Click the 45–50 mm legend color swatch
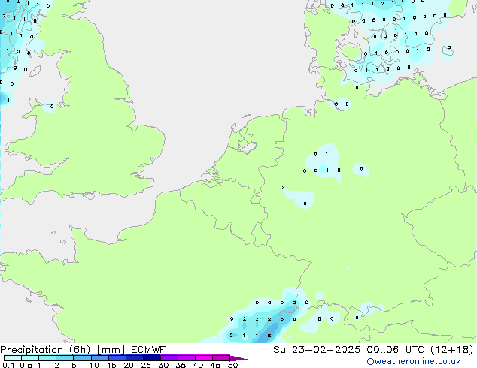Image resolution: width=477 pixels, height=368 pixels. pyautogui.click(x=221, y=358)
